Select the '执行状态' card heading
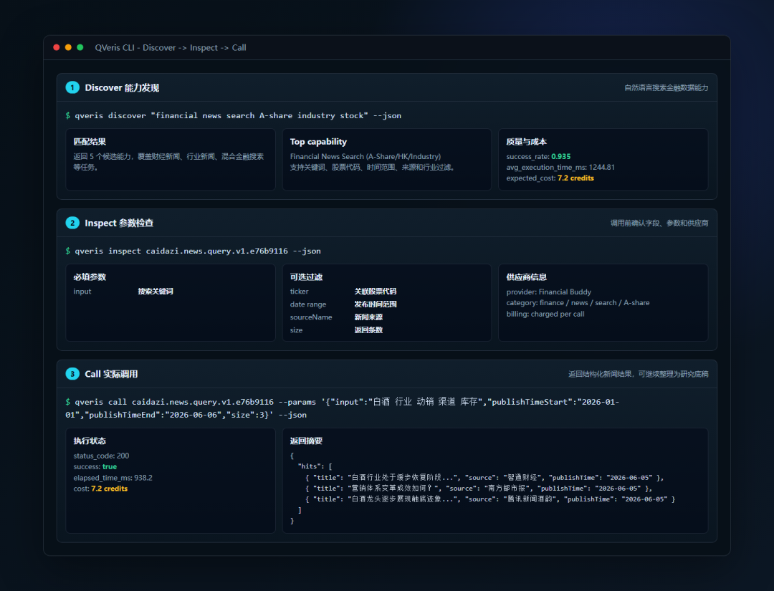The height and width of the screenshot is (591, 774). tap(90, 441)
